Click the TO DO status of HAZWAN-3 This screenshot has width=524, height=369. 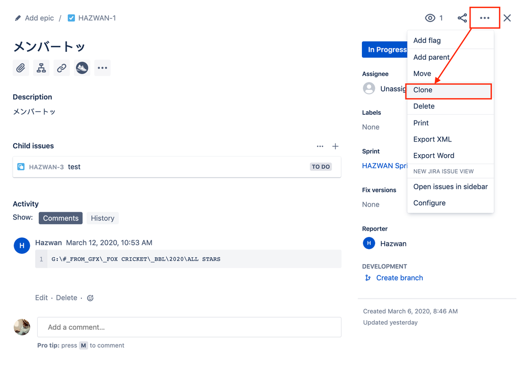point(321,167)
